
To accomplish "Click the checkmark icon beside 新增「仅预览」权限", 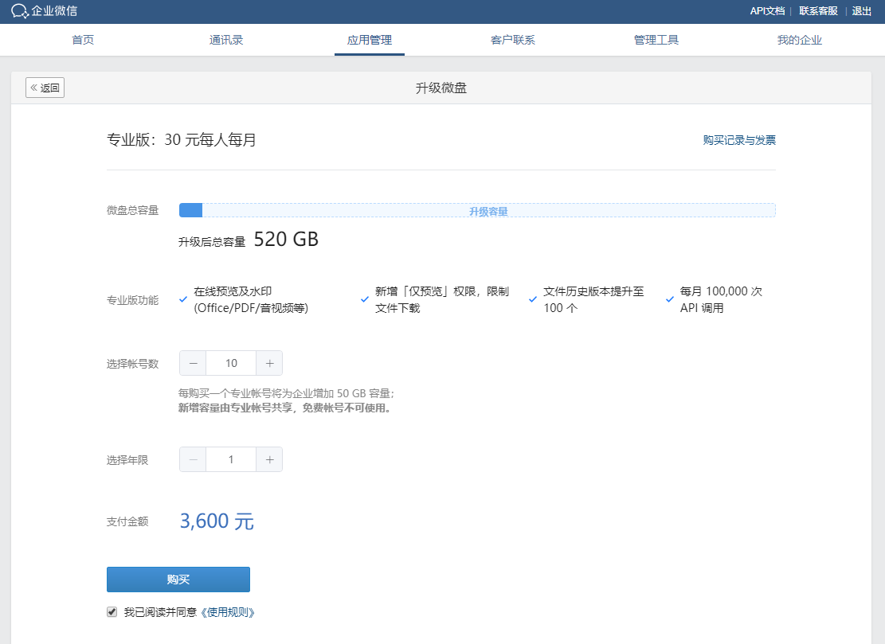I will [x=365, y=299].
